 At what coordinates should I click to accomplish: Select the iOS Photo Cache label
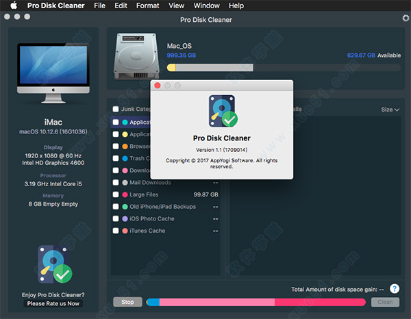pyautogui.click(x=152, y=218)
